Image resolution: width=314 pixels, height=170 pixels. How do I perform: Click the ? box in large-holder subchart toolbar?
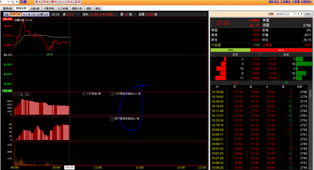(x=16, y=94)
